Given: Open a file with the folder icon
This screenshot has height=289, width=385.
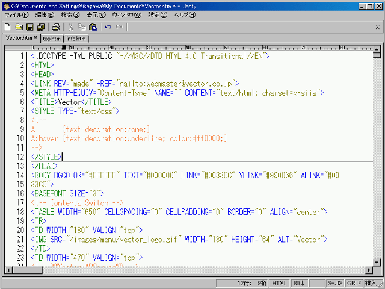Looking at the screenshot, I should tap(19, 27).
